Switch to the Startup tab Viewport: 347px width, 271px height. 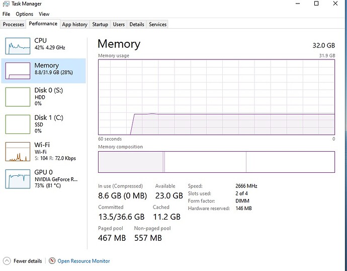pos(100,24)
